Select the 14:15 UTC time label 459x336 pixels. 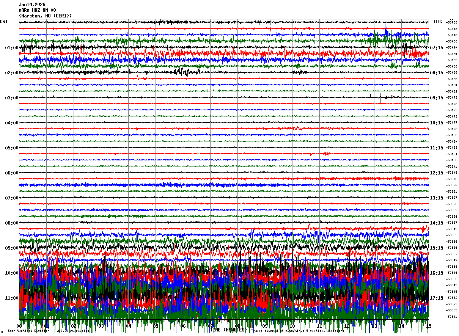437,223
